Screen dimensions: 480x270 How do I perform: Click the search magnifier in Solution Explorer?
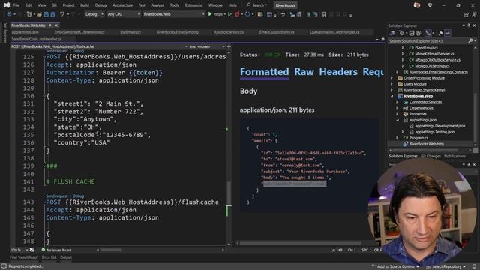470,40
